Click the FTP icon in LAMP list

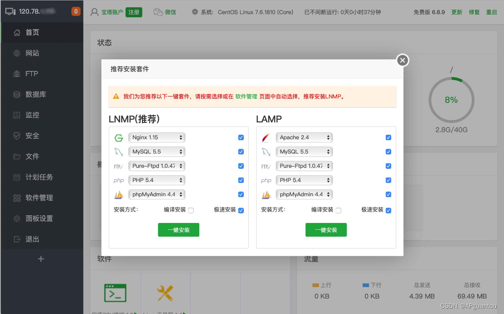pos(266,167)
